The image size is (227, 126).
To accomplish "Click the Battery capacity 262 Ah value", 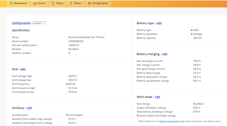I will (197, 38).
